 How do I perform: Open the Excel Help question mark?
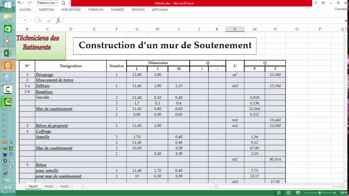point(316,3)
